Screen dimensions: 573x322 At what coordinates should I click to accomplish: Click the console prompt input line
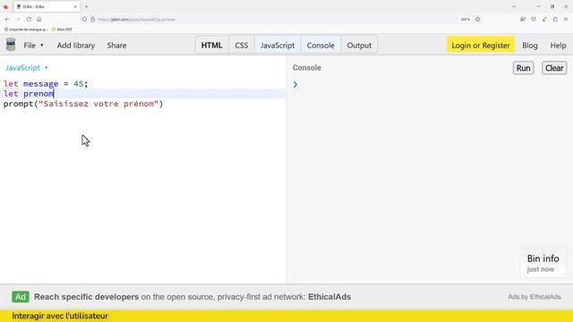pos(430,84)
